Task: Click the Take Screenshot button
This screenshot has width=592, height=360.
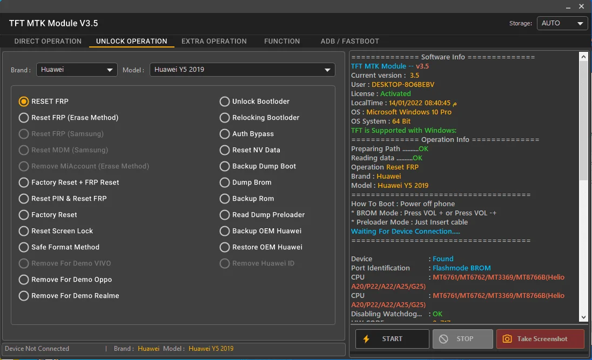Action: pyautogui.click(x=540, y=339)
